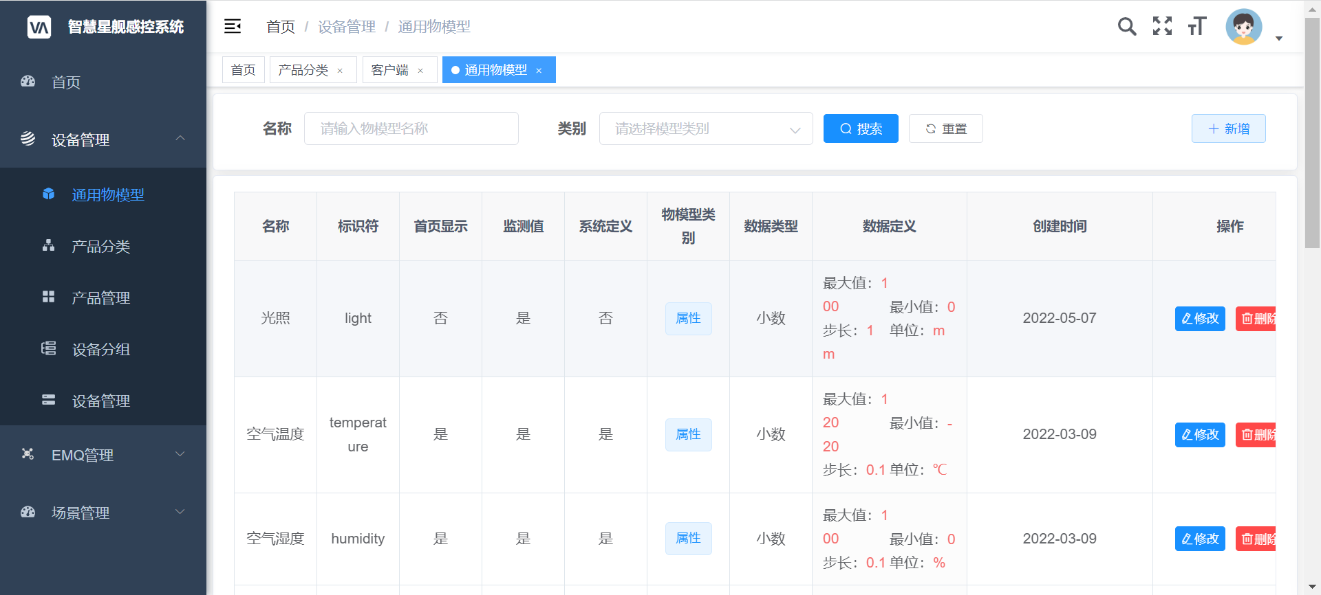Toggle the sidebar collapse hamburger icon

pyautogui.click(x=233, y=26)
